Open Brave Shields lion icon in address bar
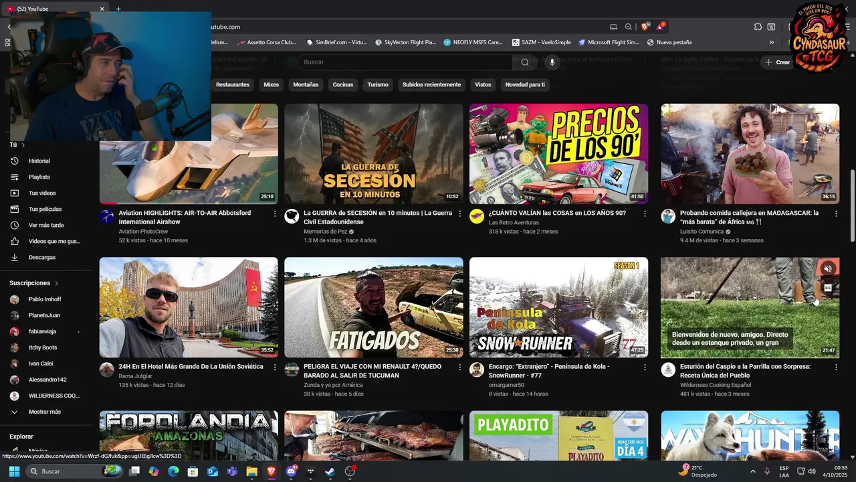The height and width of the screenshot is (482, 856). click(x=645, y=27)
